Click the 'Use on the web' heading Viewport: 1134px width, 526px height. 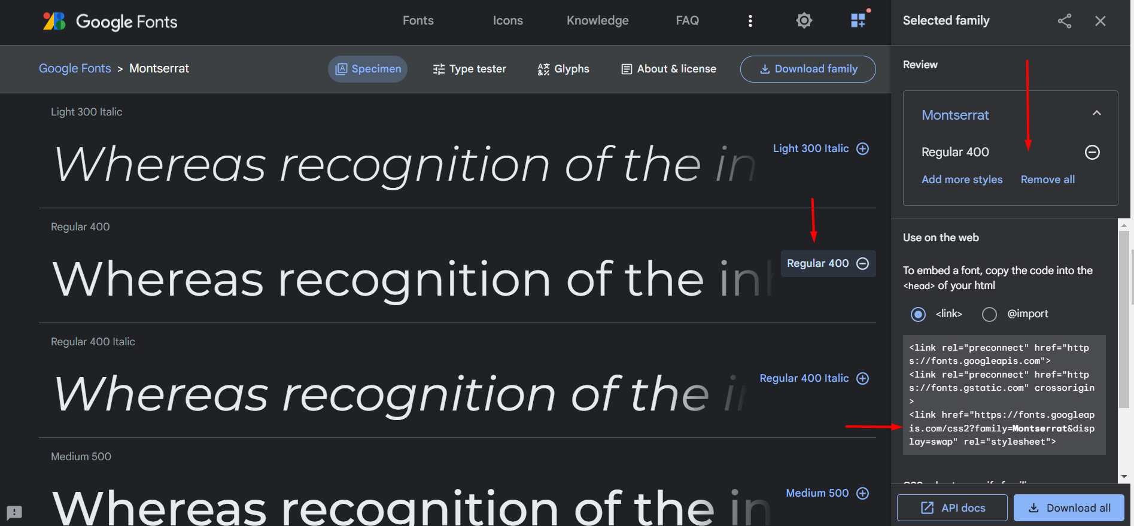[941, 238]
